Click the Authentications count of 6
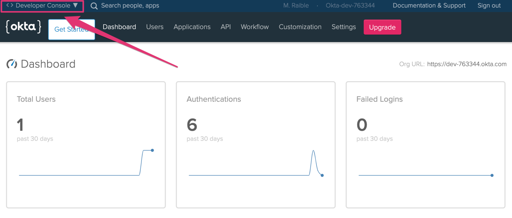The height and width of the screenshot is (218, 512). pyautogui.click(x=192, y=125)
